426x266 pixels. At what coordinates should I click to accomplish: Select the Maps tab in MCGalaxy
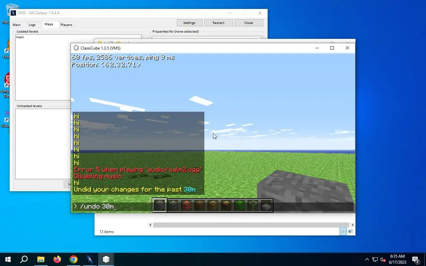coord(49,24)
